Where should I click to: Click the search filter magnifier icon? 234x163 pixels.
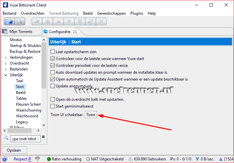click(6, 138)
